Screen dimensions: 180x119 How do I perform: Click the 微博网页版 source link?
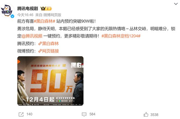point(52,15)
